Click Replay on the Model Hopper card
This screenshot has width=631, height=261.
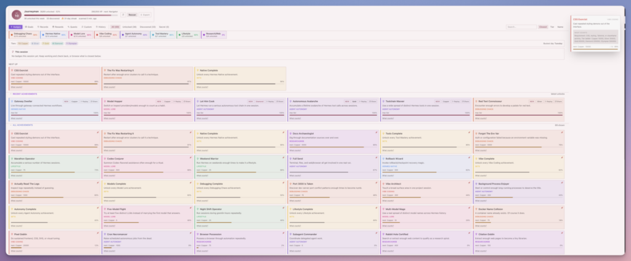point(177,102)
